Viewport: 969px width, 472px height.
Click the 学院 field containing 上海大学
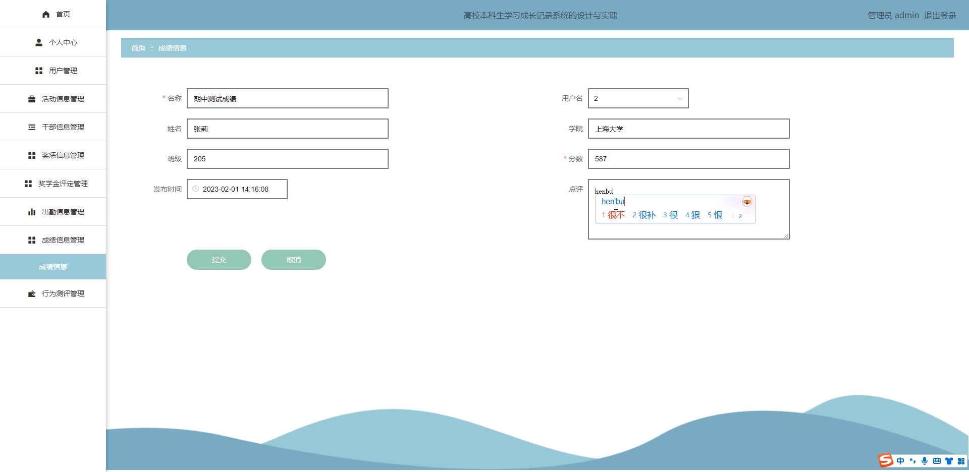(689, 129)
